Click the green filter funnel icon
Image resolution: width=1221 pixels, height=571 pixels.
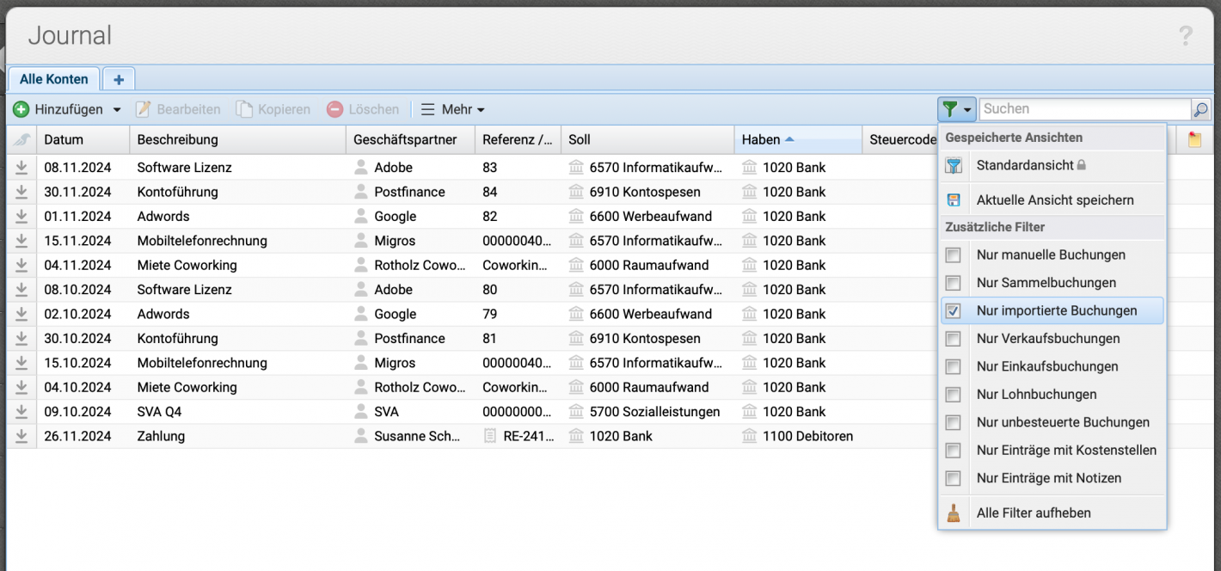pyautogui.click(x=949, y=109)
